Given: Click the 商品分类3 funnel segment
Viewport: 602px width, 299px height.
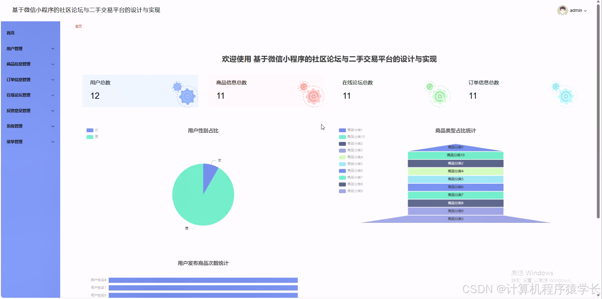Looking at the screenshot, I should coord(455,219).
